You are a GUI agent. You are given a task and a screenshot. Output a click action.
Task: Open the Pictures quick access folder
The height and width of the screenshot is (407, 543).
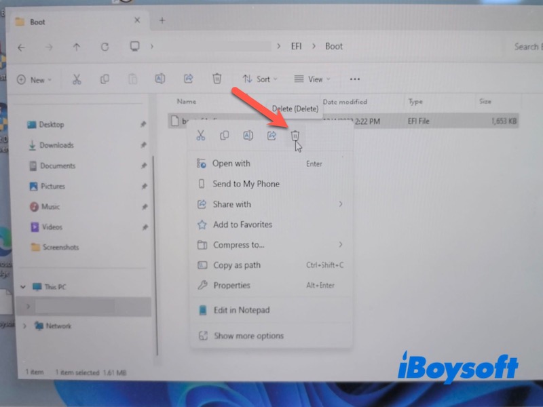tap(53, 186)
